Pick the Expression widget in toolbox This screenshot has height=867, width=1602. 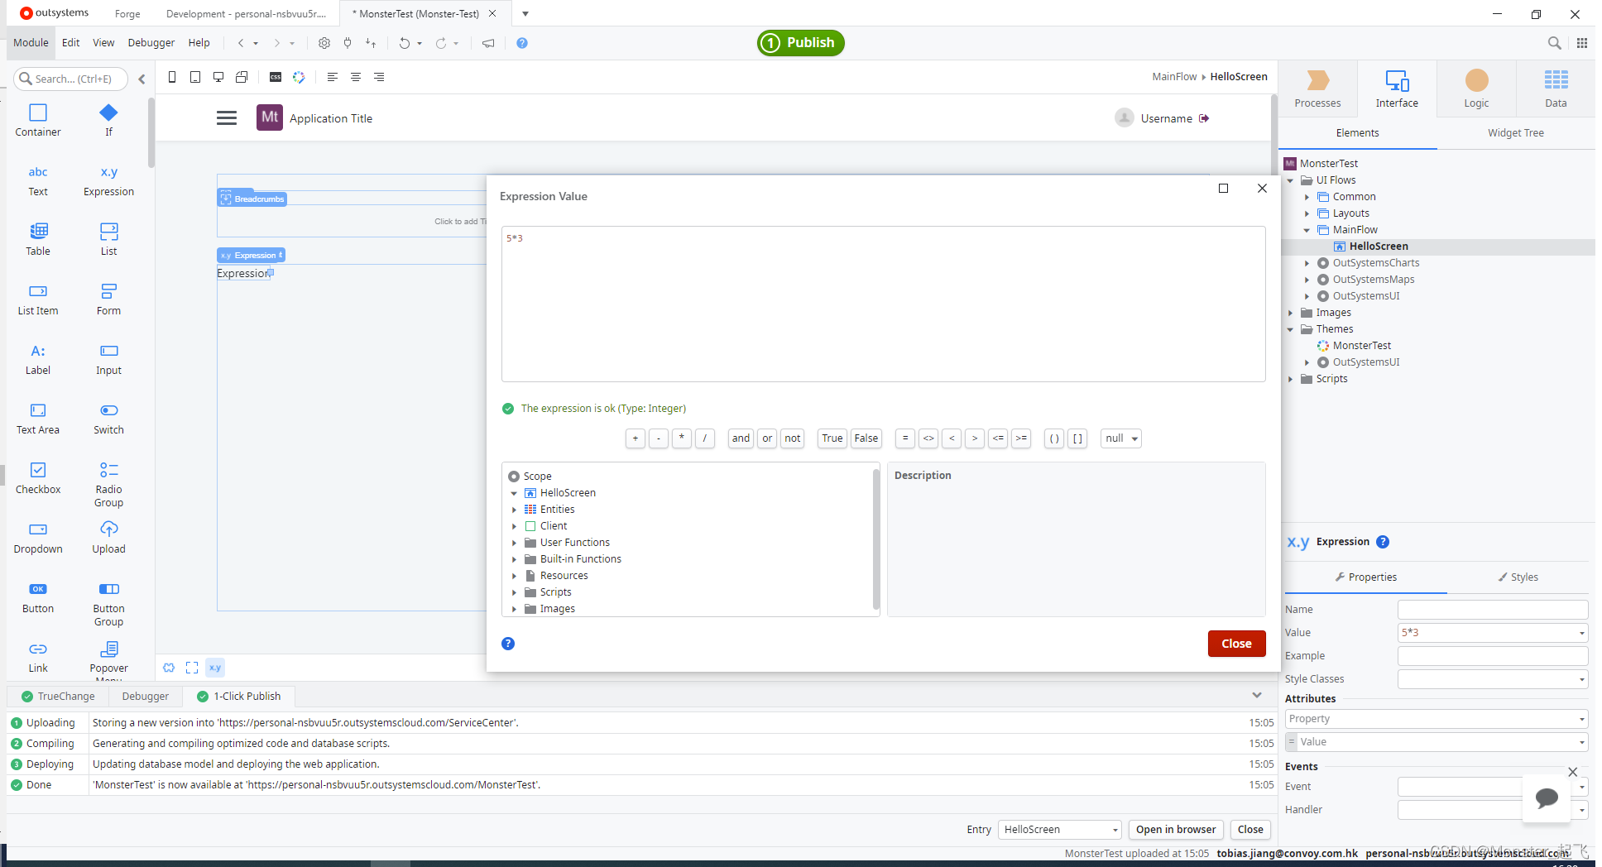coord(108,181)
